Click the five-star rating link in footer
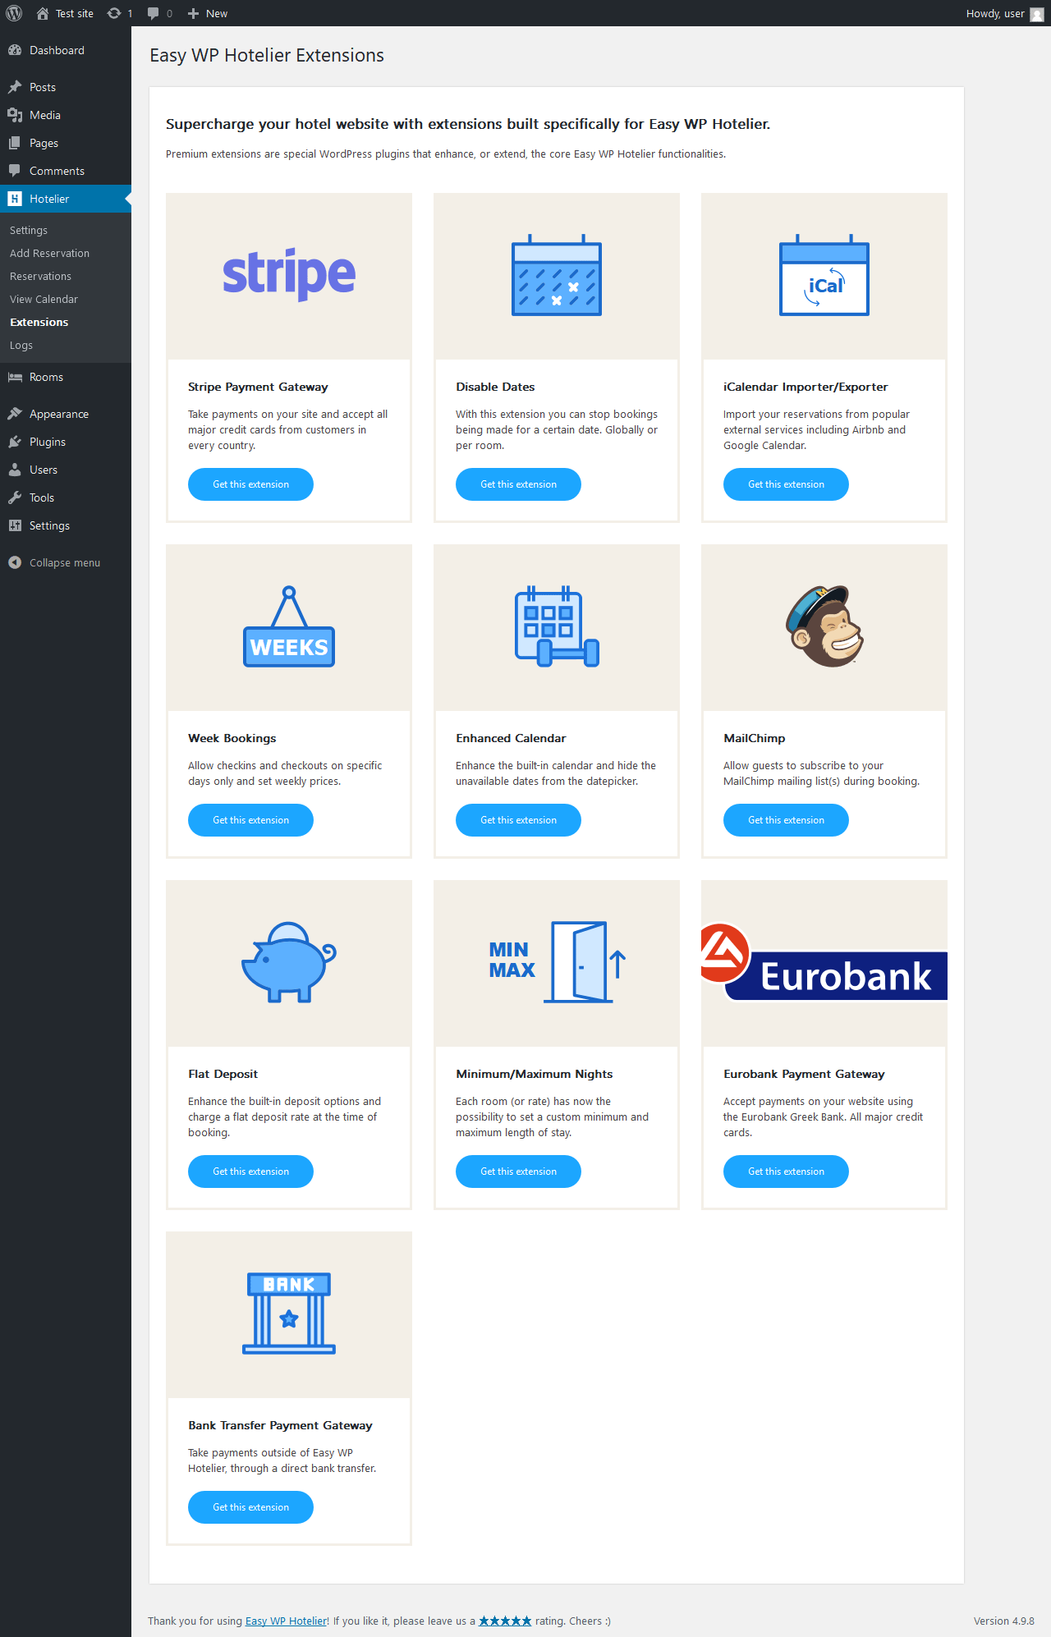The height and width of the screenshot is (1637, 1051). [505, 1621]
